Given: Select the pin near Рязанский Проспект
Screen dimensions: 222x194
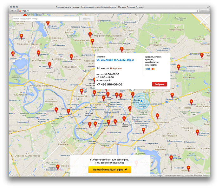Looking at the screenshot, I should [197, 132].
